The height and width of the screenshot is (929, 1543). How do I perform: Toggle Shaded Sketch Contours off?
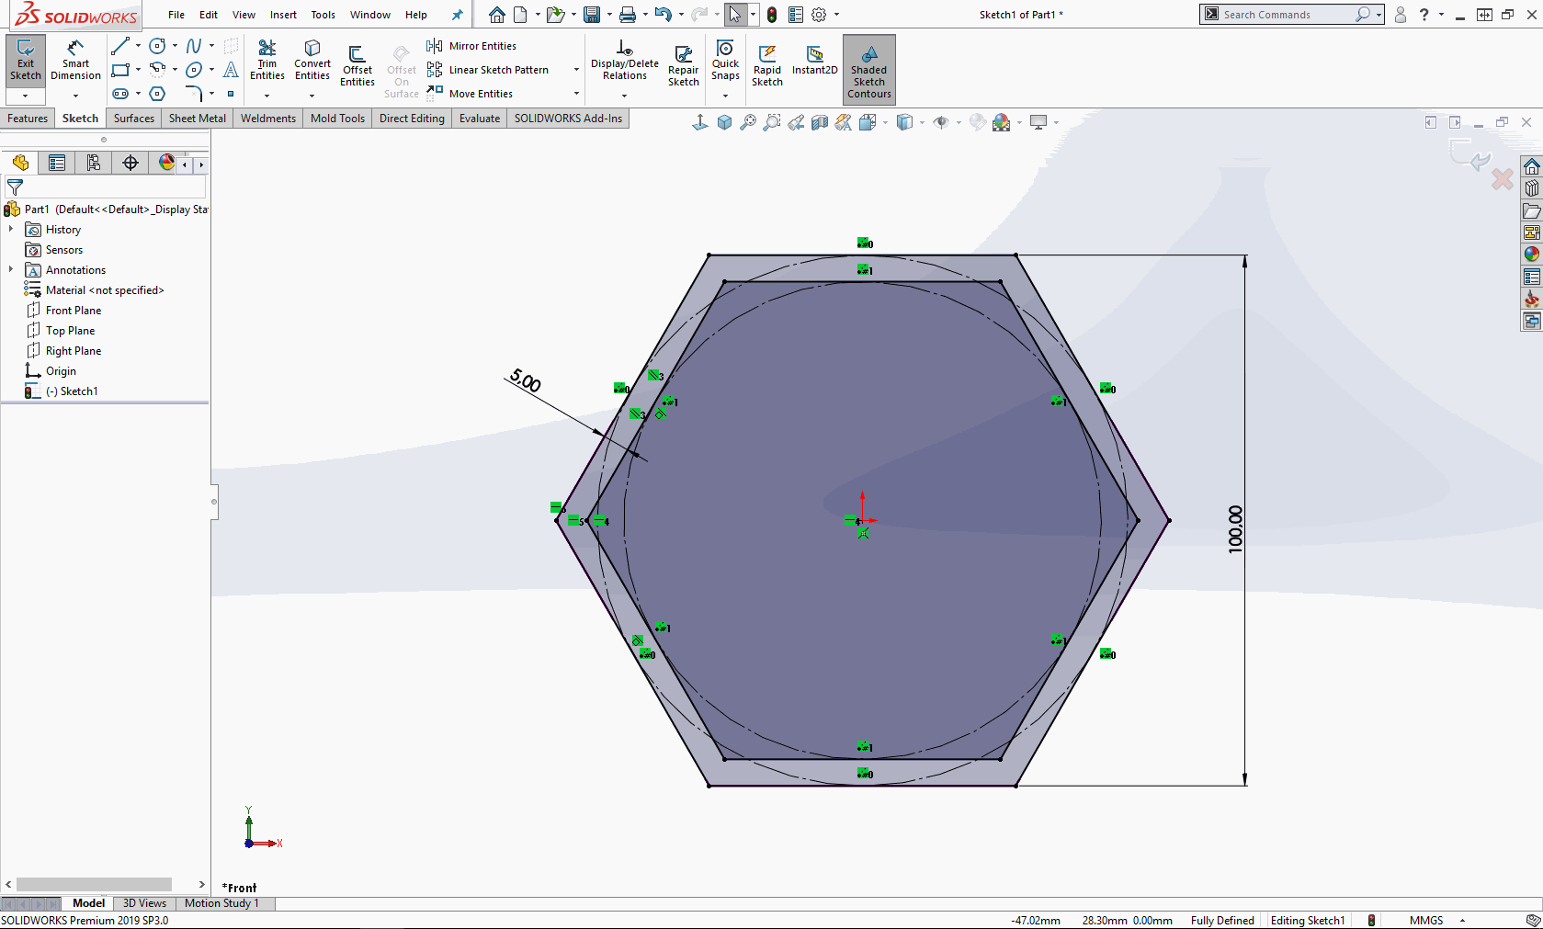tap(868, 69)
